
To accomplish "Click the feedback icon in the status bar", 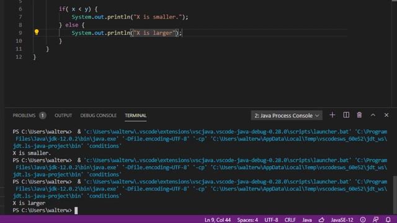I will click(375, 220).
